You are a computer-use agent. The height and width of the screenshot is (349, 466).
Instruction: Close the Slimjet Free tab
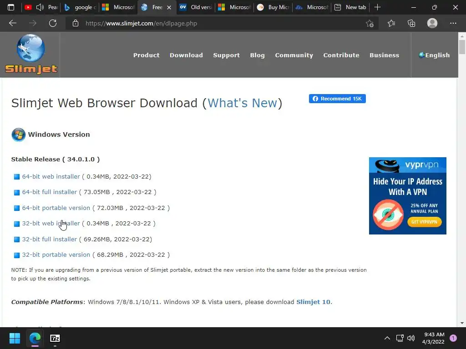[169, 7]
